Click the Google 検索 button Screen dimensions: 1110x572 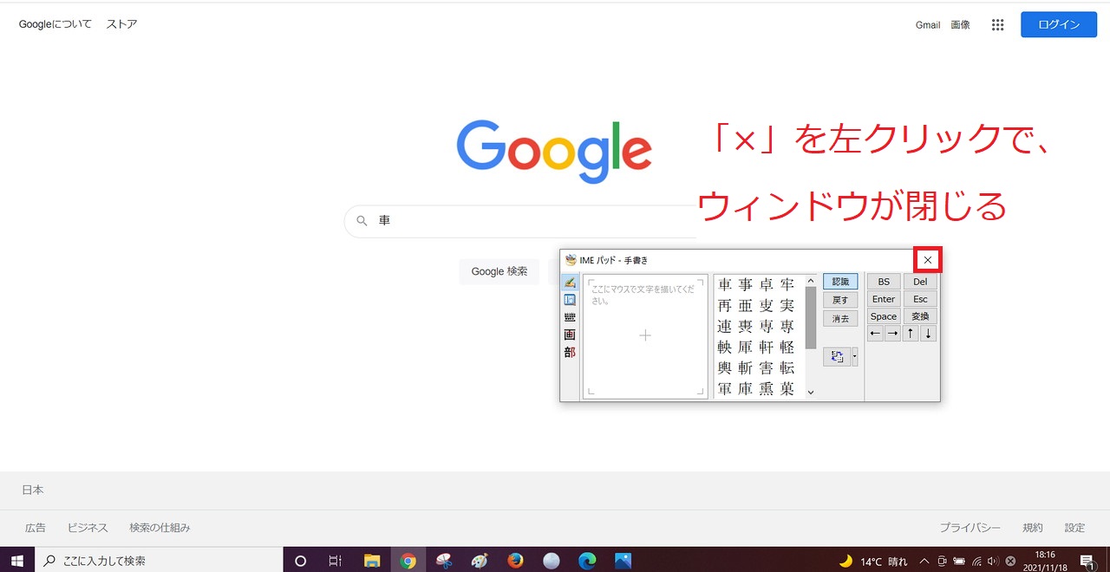499,271
